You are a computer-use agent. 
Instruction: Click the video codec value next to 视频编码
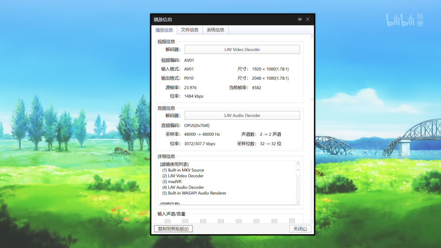coord(189,60)
